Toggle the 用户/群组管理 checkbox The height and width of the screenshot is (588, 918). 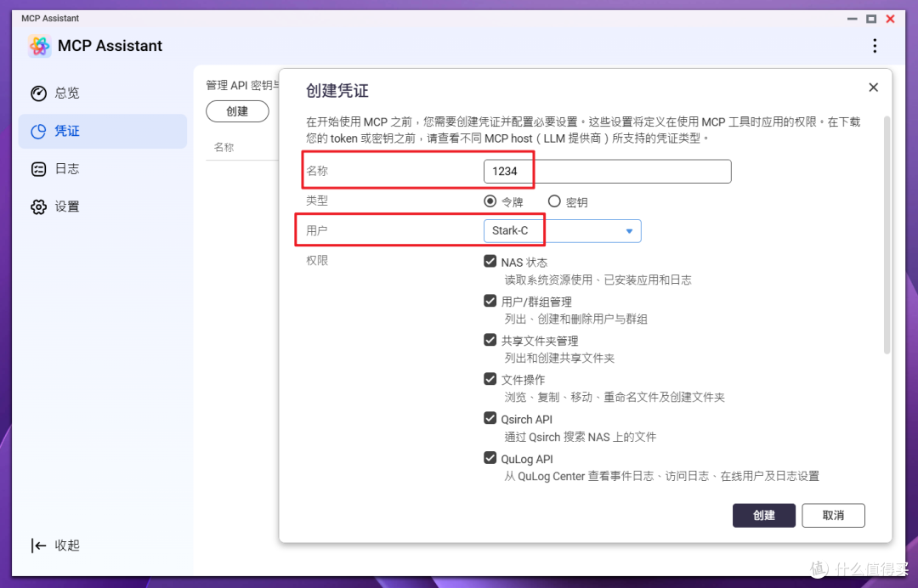coord(490,301)
